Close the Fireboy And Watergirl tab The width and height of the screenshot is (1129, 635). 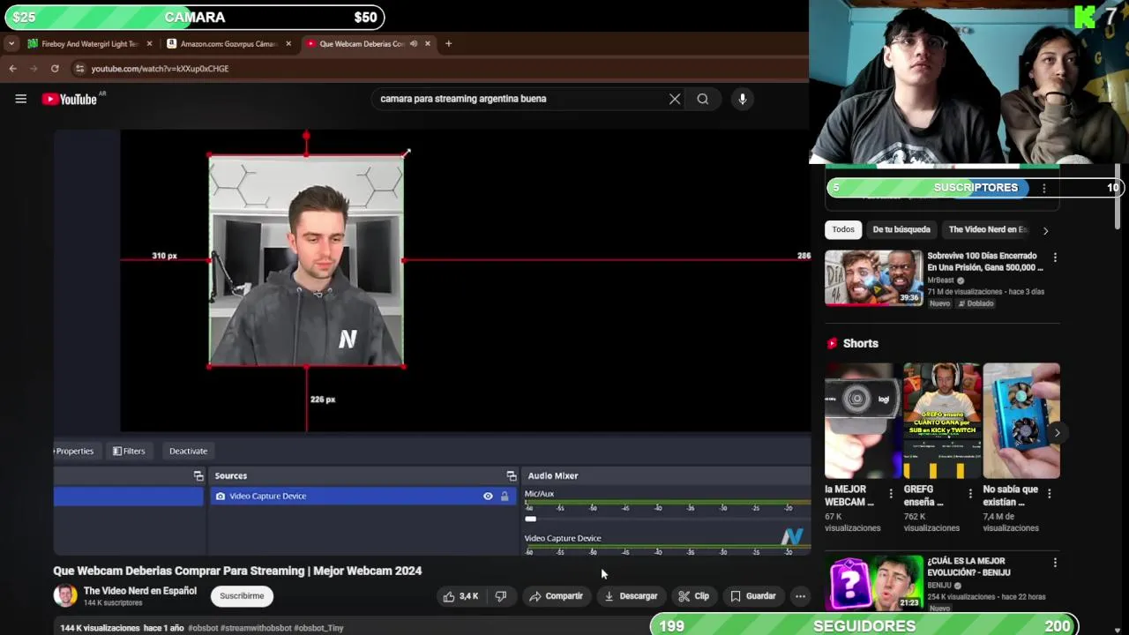(149, 43)
